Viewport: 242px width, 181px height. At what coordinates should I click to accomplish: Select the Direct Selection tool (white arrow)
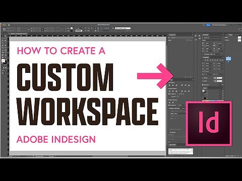click(x=6, y=36)
